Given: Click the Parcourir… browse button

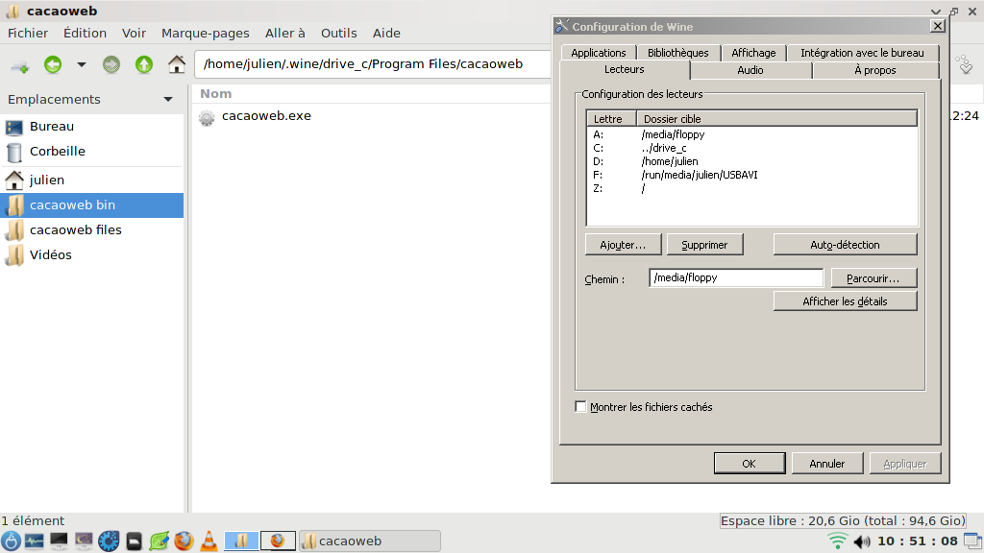Looking at the screenshot, I should (873, 277).
